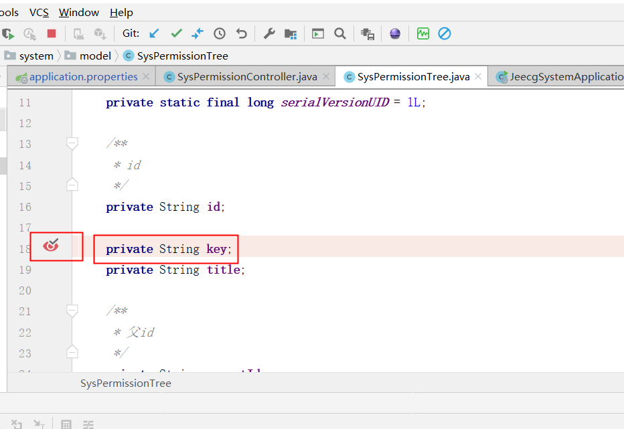
Task: Click the 'static' keyword on line 11
Action: (x=180, y=102)
